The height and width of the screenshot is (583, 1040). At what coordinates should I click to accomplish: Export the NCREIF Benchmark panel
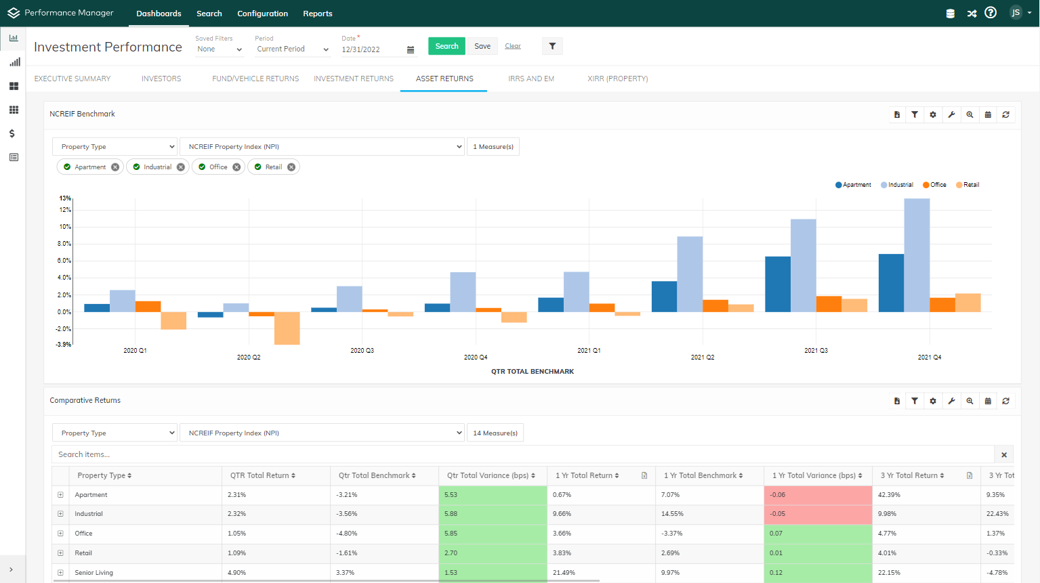click(897, 114)
